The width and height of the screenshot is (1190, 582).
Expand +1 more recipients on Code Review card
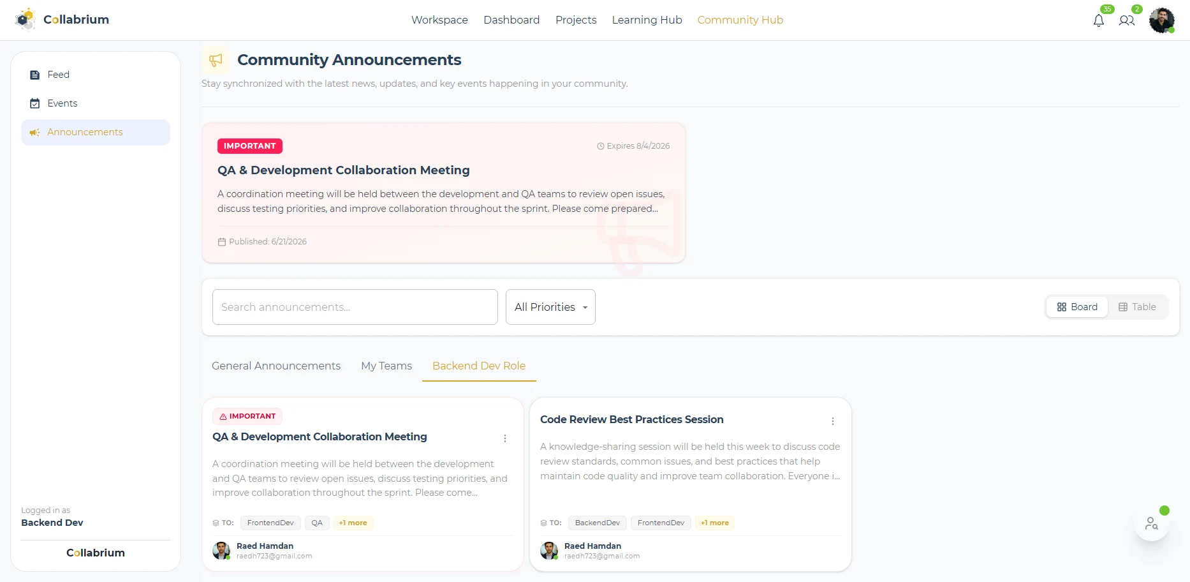pos(714,523)
